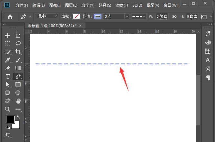The image size is (215, 142).
Task: Open the stroke width 3 点 dropdown
Action: tap(116, 16)
